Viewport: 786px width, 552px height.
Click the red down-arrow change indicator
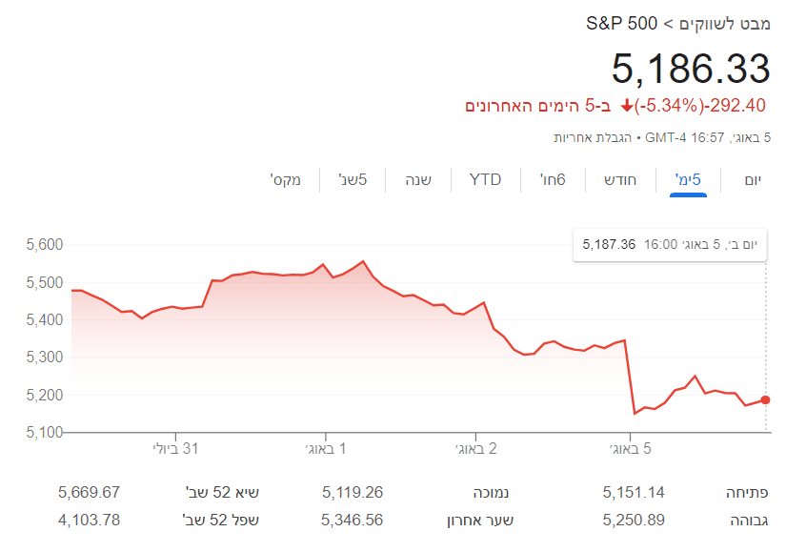tap(626, 105)
